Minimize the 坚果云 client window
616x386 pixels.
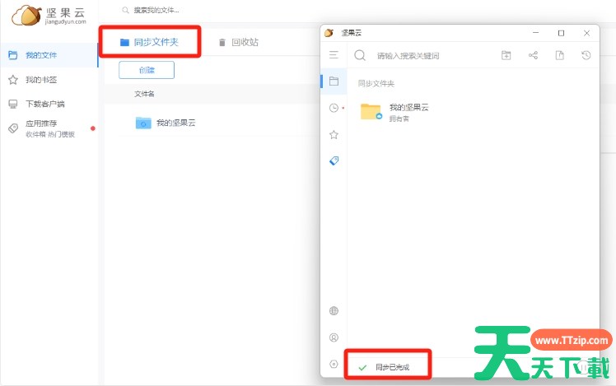coord(535,33)
